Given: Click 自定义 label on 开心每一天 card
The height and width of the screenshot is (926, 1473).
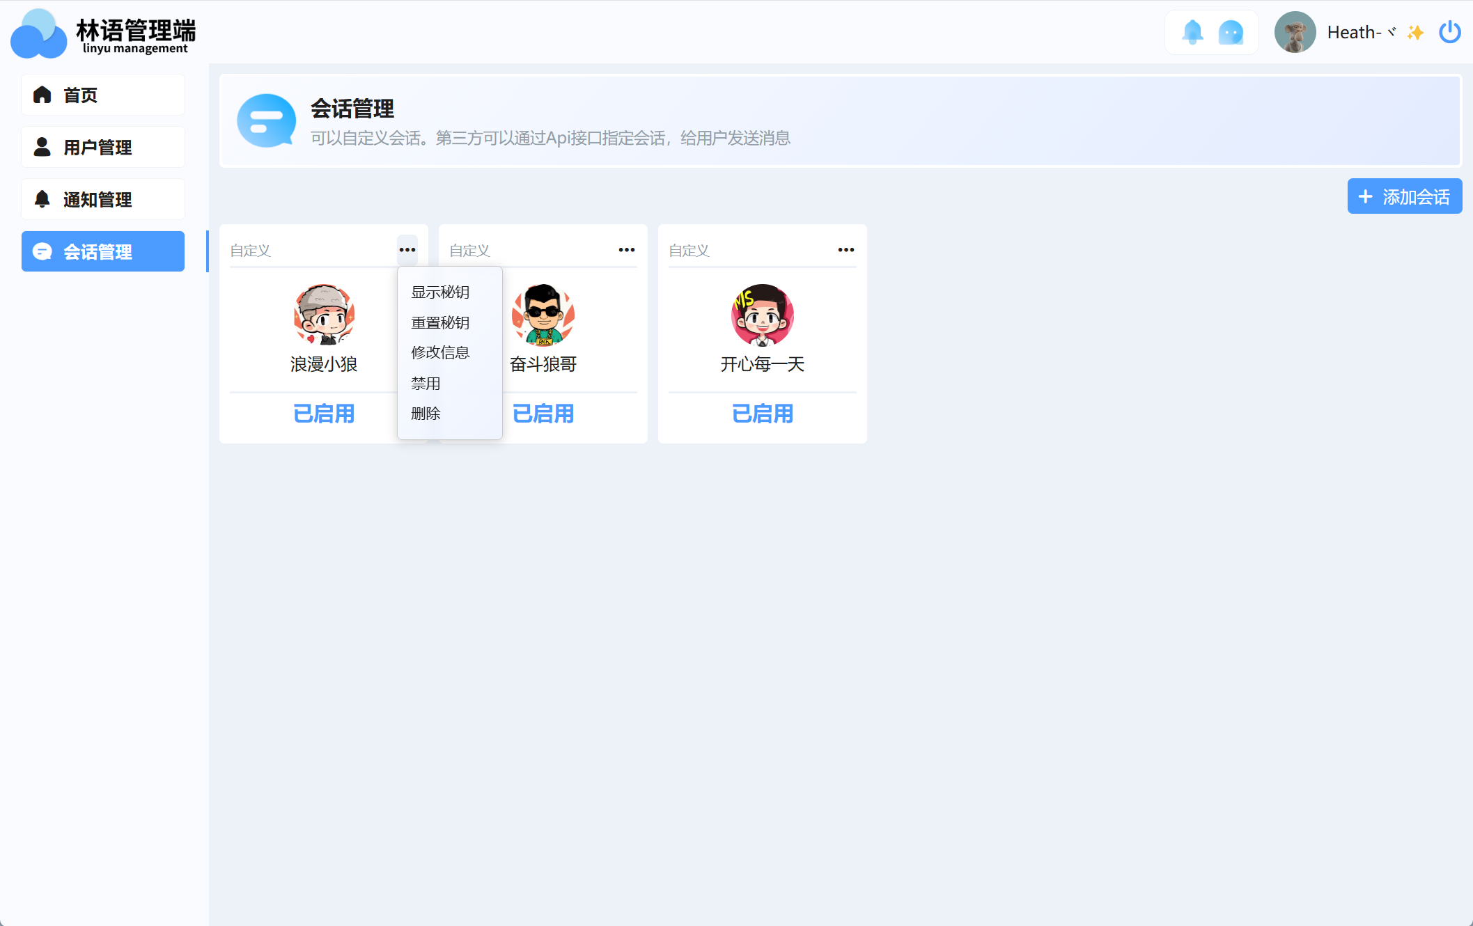Looking at the screenshot, I should click(x=689, y=250).
